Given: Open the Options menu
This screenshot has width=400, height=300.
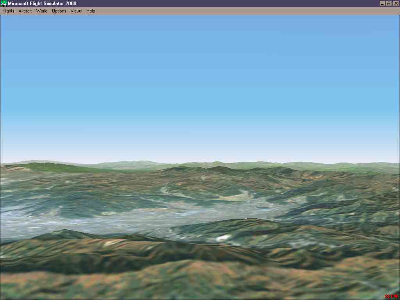Looking at the screenshot, I should [x=59, y=11].
